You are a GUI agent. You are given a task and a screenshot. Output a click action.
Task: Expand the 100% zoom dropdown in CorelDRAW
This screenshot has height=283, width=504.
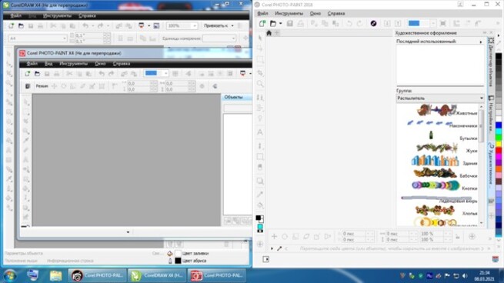195,25
